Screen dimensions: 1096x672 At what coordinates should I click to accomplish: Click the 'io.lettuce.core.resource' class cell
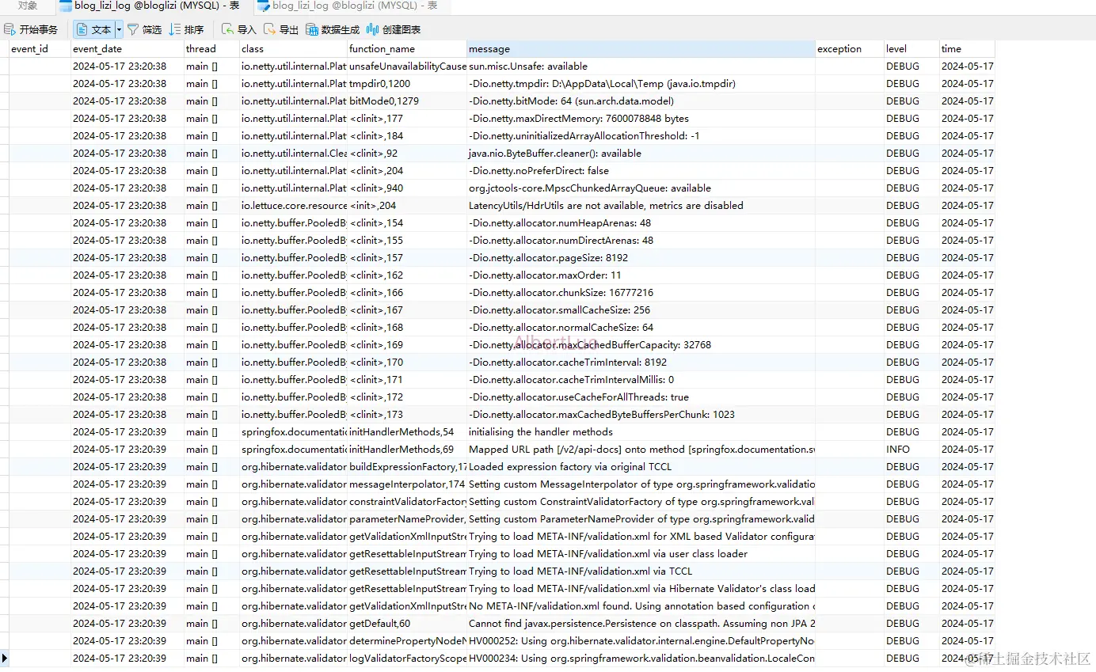tap(293, 206)
